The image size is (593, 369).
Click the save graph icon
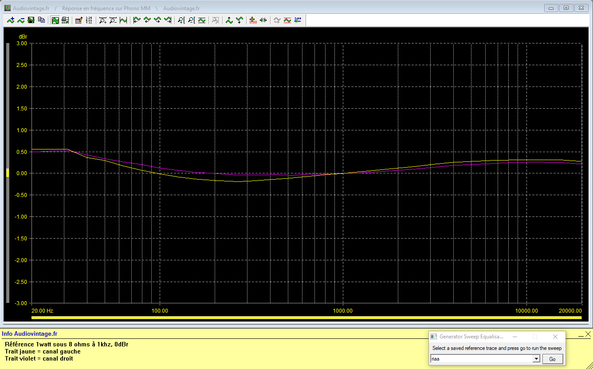pyautogui.click(x=31, y=20)
